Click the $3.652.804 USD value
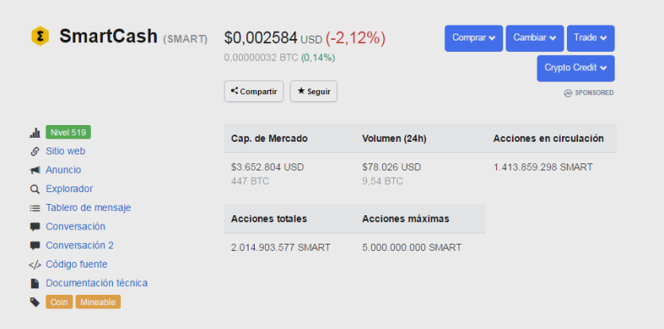The width and height of the screenshot is (664, 329). (x=268, y=167)
